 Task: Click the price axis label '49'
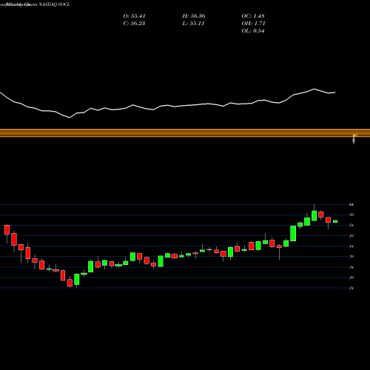[x=351, y=236]
